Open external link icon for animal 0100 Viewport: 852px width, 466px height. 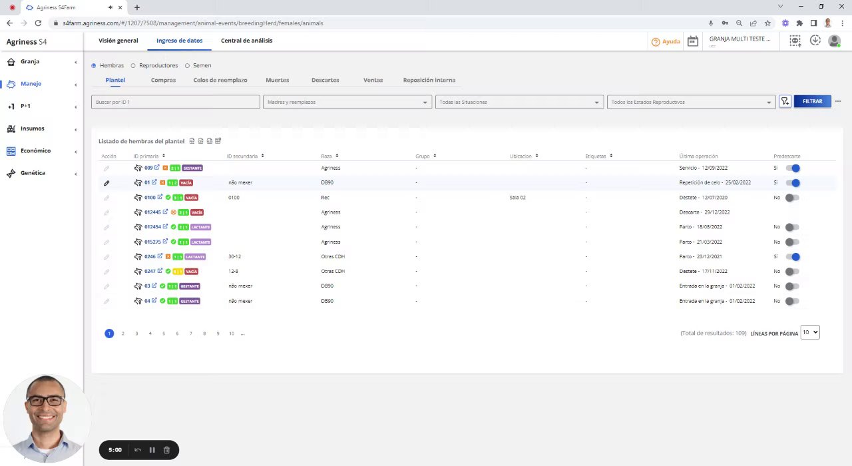point(160,197)
